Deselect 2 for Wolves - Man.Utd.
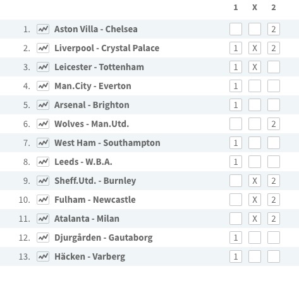299x283 pixels. click(274, 124)
